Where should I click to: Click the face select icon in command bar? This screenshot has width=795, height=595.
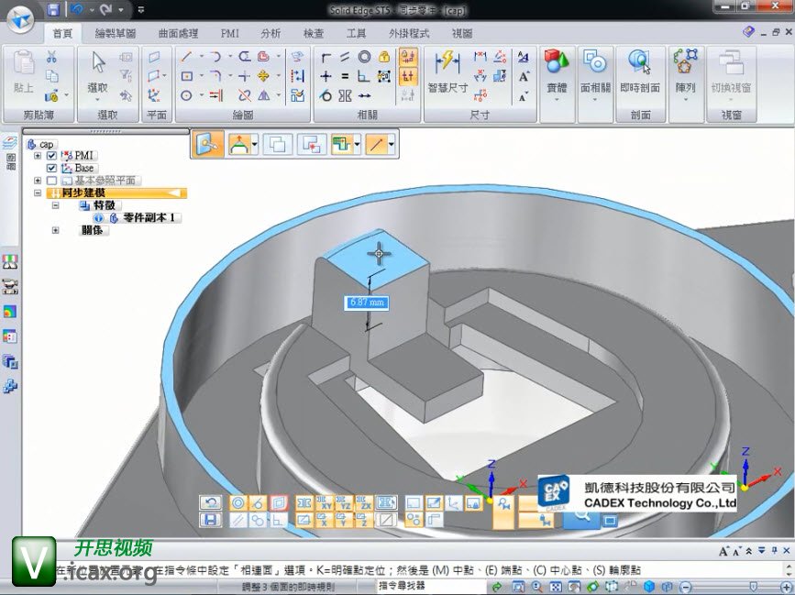click(208, 145)
